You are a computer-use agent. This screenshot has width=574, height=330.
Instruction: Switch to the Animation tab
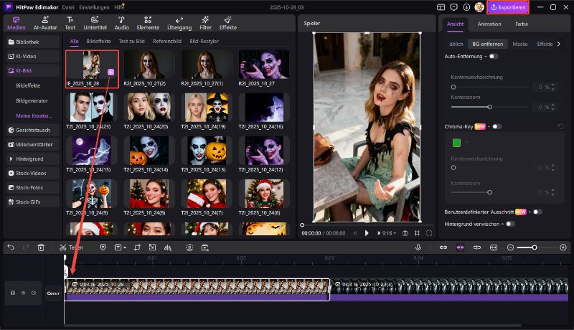click(489, 24)
